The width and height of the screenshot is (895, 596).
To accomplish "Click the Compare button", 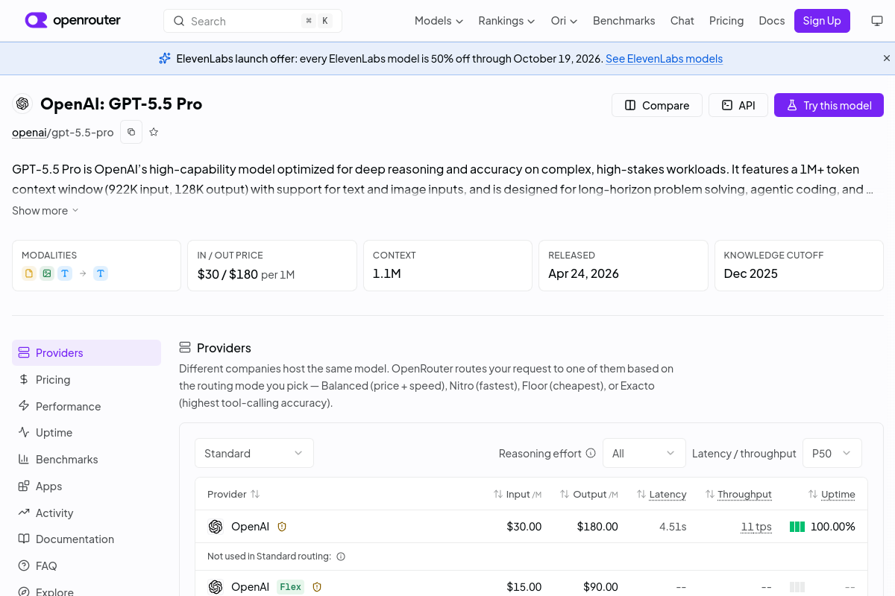I will click(x=657, y=105).
